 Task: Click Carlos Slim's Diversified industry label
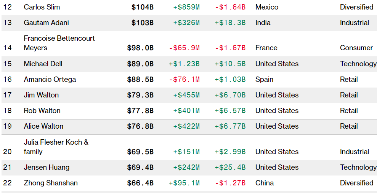tap(356, 7)
